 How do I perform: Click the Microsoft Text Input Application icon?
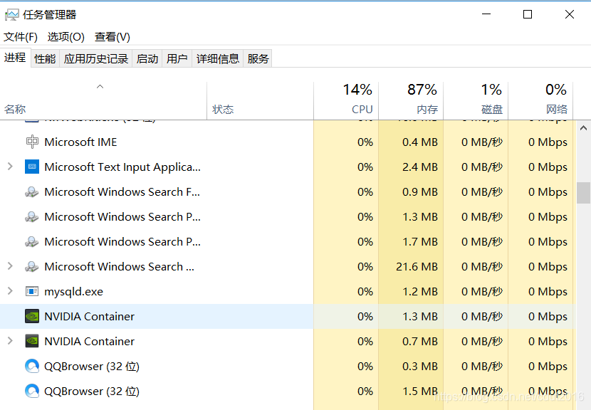point(32,167)
